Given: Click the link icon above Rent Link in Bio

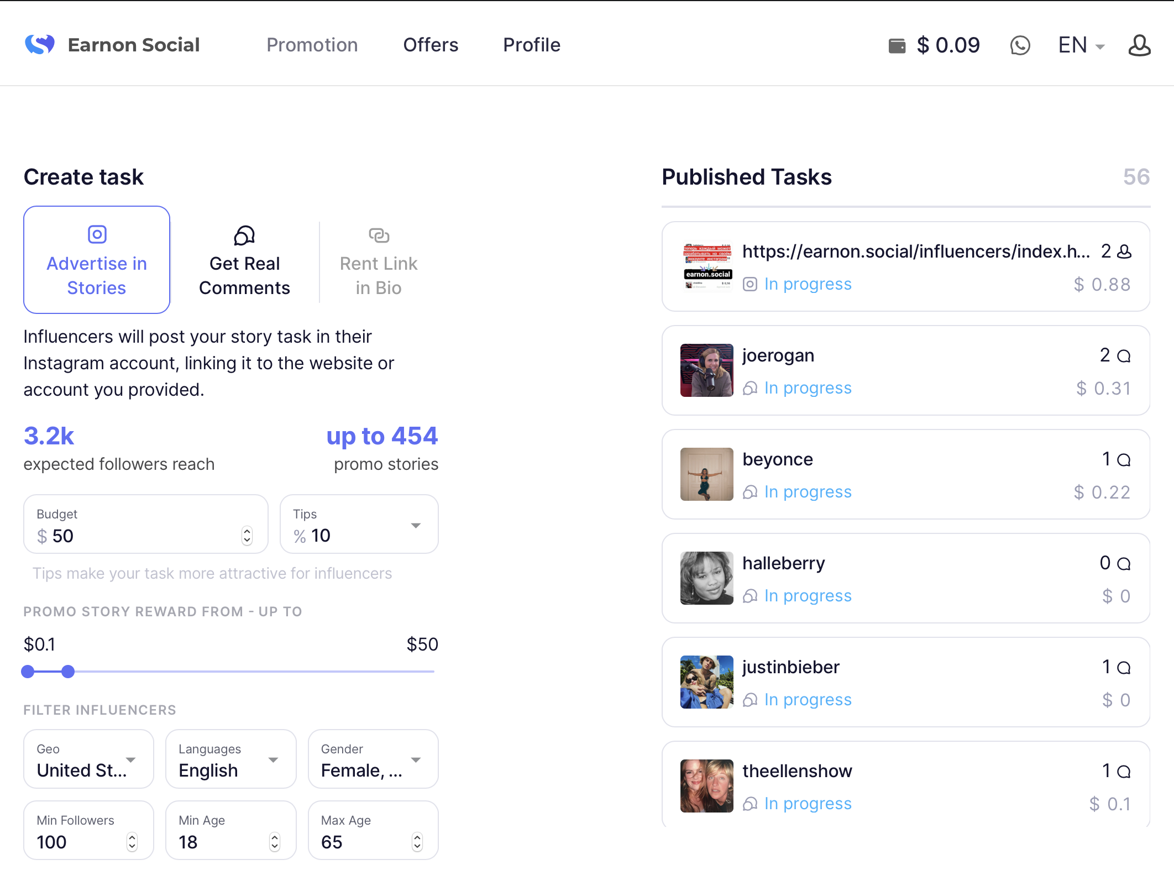Looking at the screenshot, I should (x=379, y=235).
